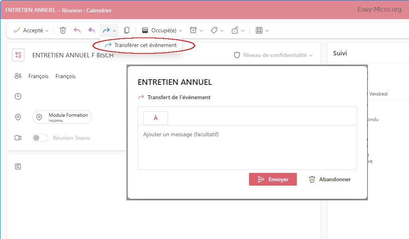409x239 pixels.
Task: Click the trash delete icon in toolbar
Action: [63, 30]
